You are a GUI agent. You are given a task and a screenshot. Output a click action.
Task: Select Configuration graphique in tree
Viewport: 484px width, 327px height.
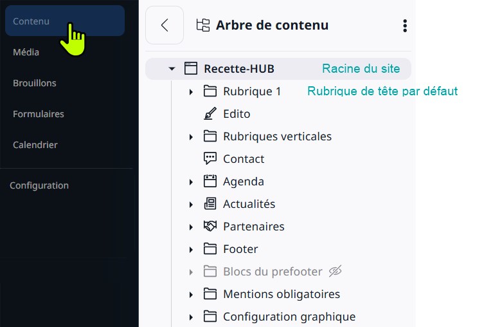coord(289,317)
